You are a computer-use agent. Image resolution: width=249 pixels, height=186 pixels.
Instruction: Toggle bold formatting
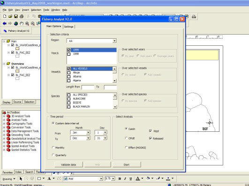[x=120, y=179]
